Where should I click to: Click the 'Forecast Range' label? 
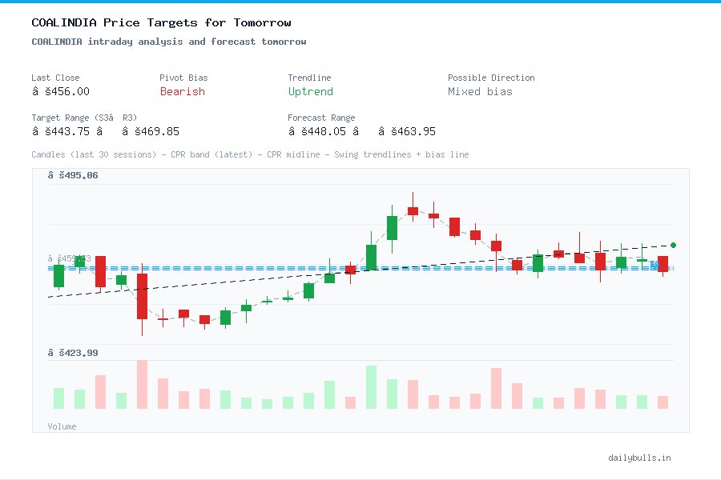(x=321, y=118)
